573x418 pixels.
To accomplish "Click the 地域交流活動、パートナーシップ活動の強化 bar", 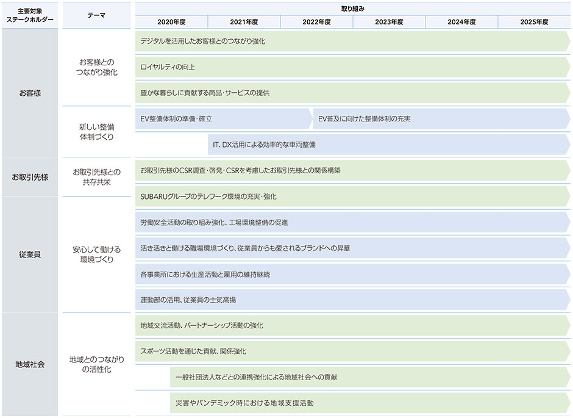I will coord(353,325).
